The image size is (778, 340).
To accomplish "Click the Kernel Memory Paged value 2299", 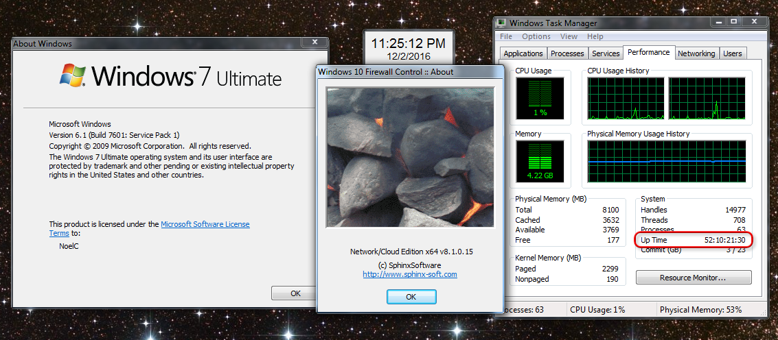I will point(610,269).
